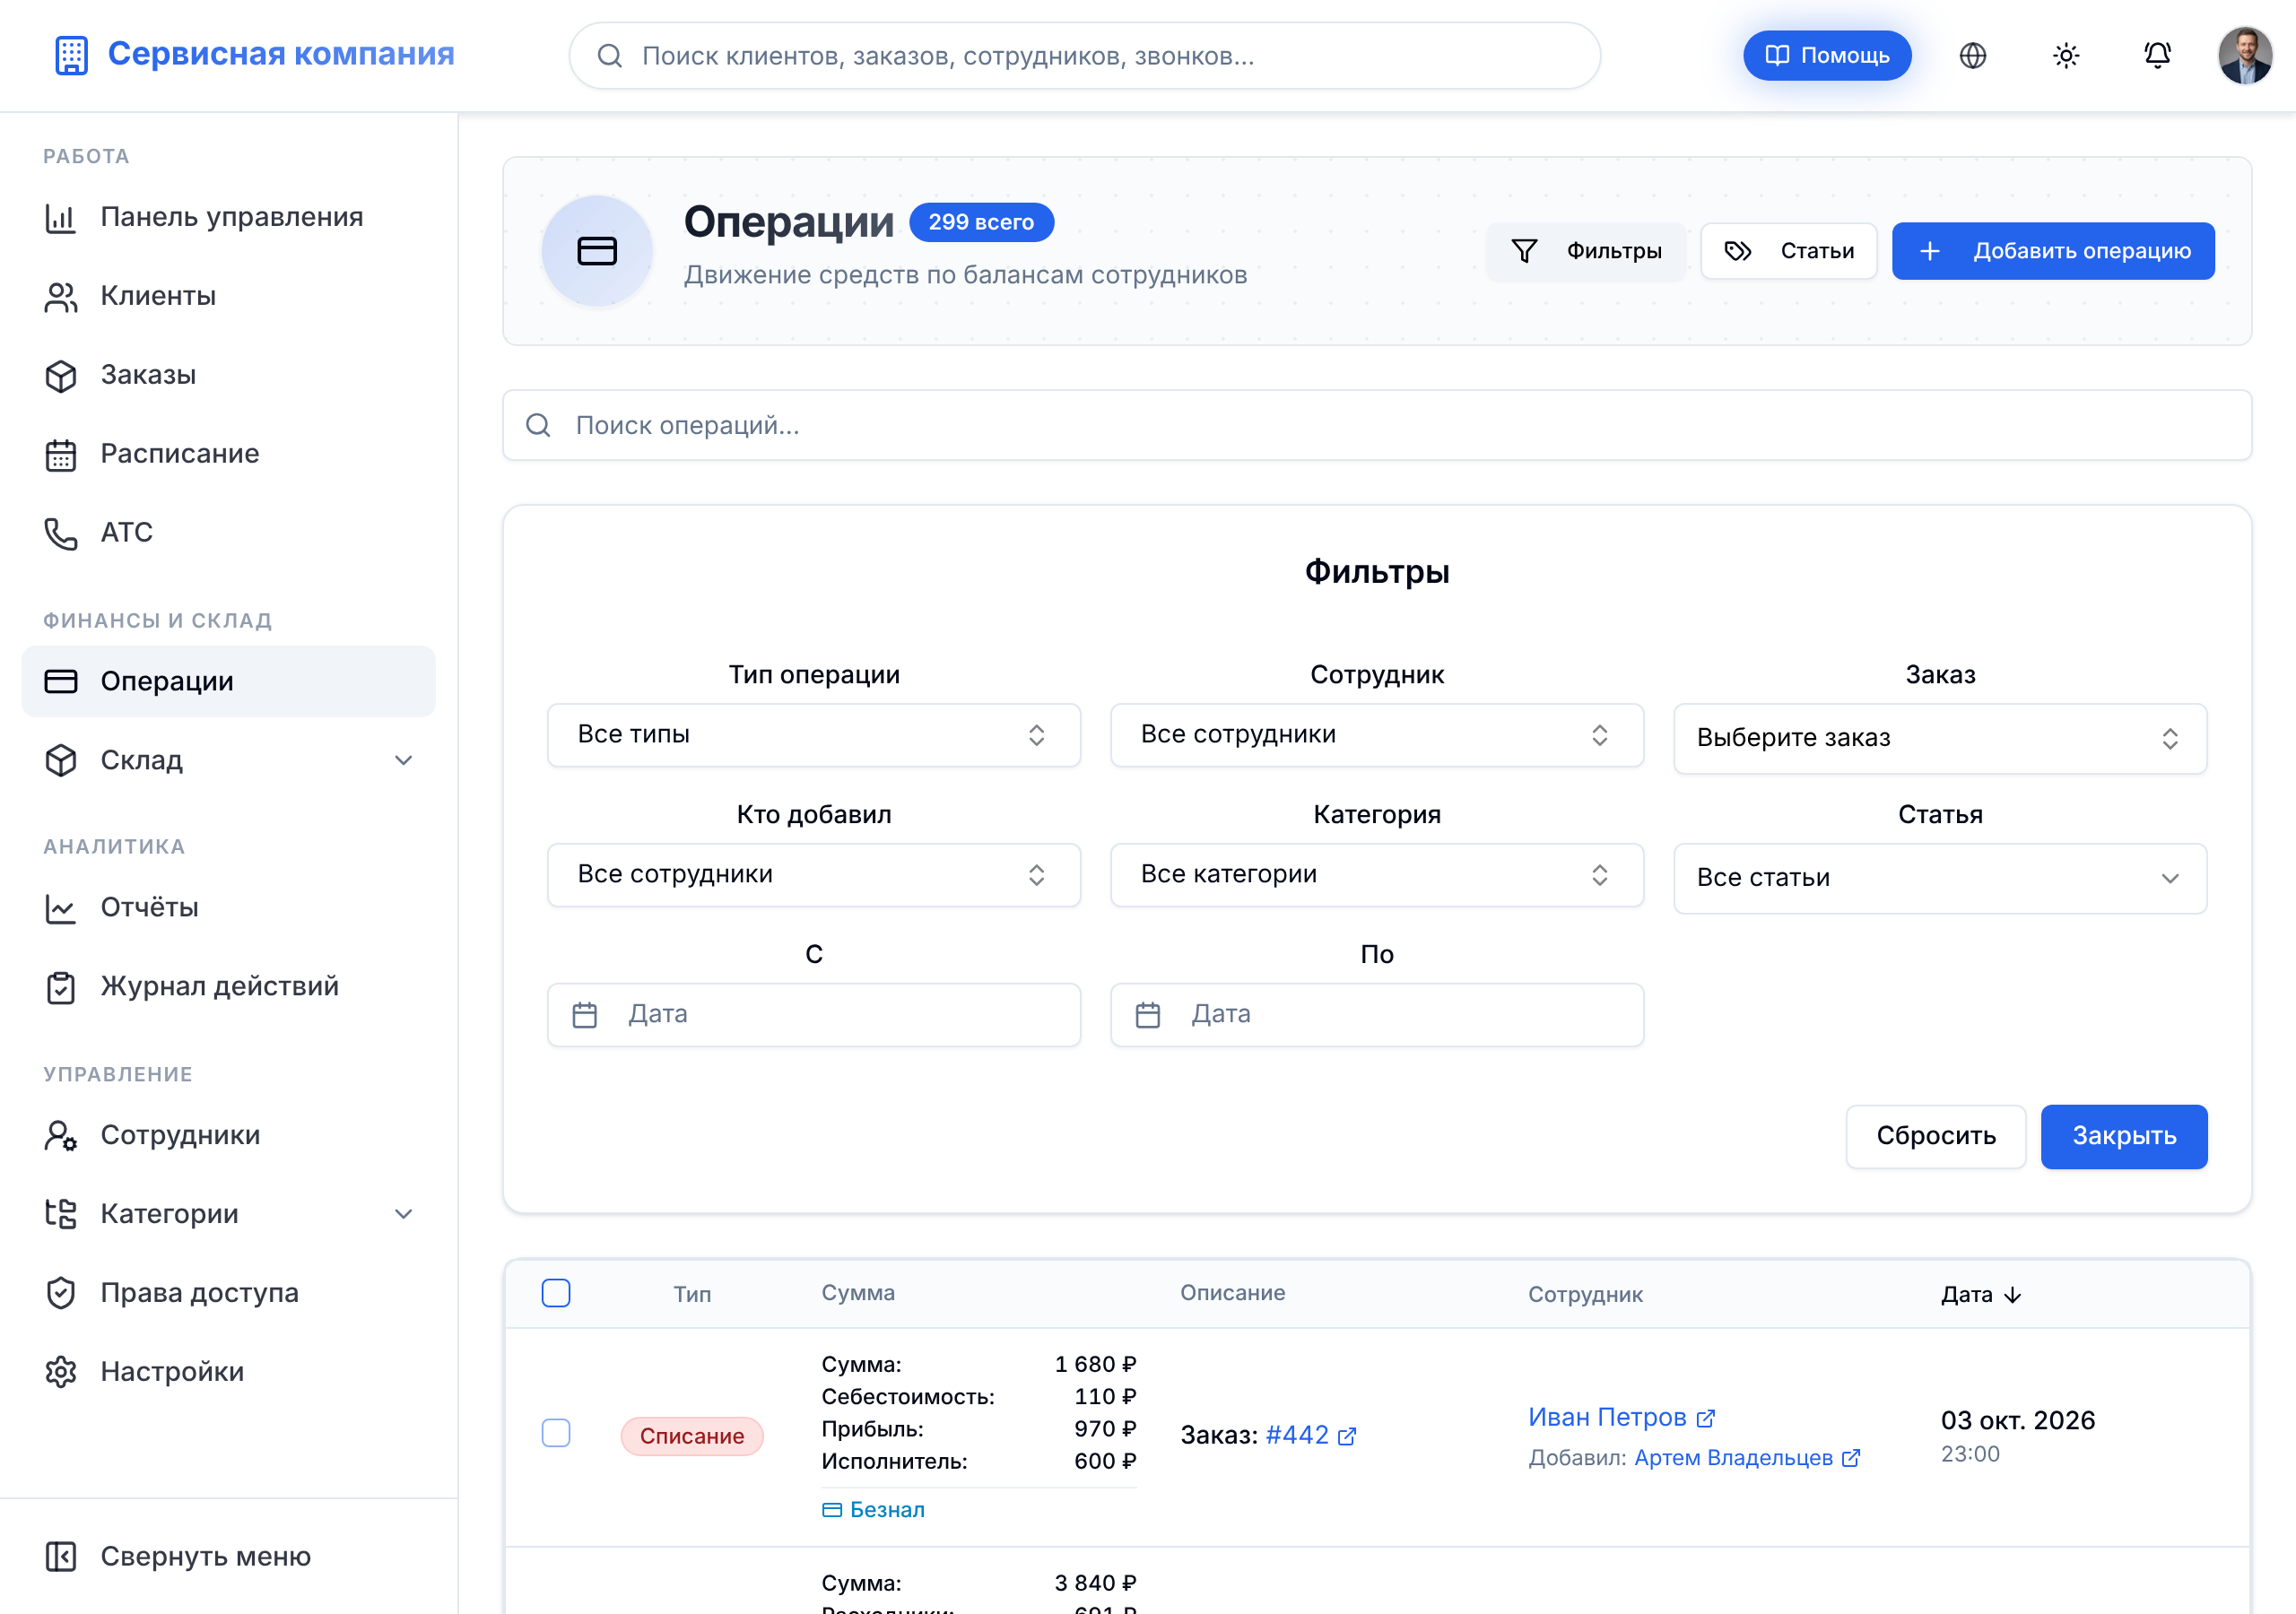Click calendar icon in the По date field
The height and width of the screenshot is (1614, 2296).
coord(1148,1015)
